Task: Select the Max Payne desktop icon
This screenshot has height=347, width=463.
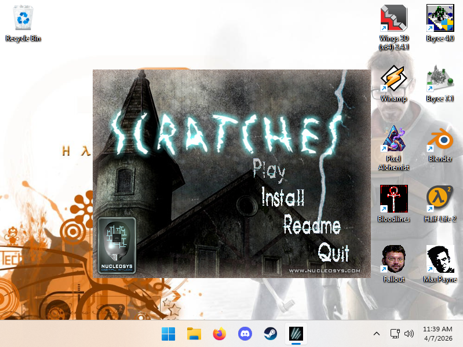Action: tap(440, 264)
